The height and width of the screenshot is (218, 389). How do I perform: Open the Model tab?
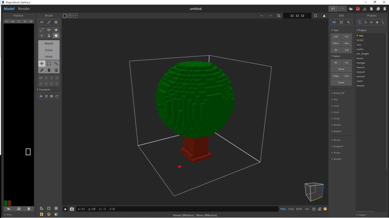pyautogui.click(x=9, y=9)
